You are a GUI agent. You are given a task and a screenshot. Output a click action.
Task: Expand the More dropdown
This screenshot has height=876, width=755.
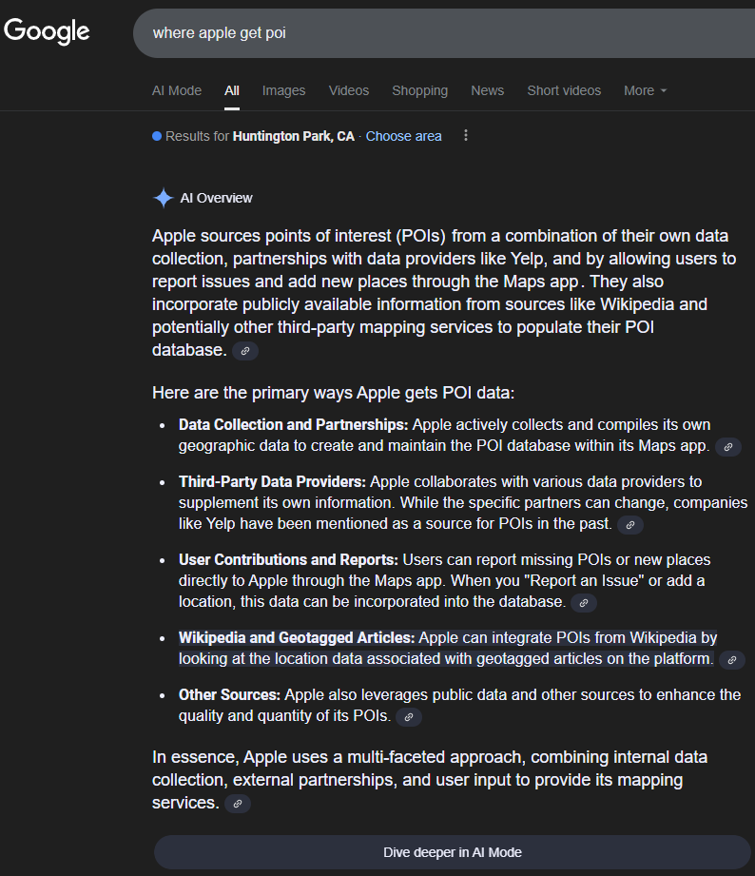(645, 90)
